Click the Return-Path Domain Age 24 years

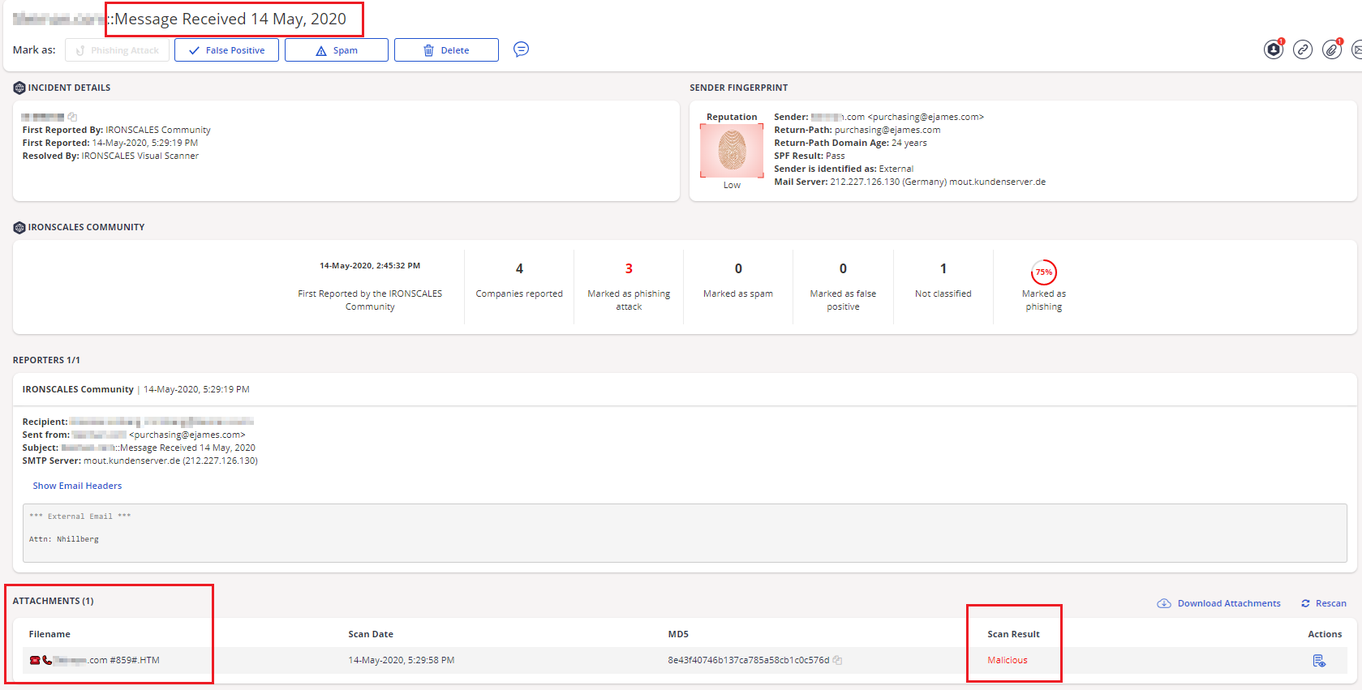point(850,143)
